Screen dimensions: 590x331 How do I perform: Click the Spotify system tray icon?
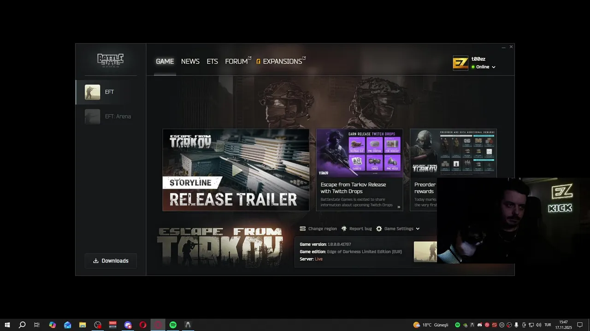[x=457, y=325]
